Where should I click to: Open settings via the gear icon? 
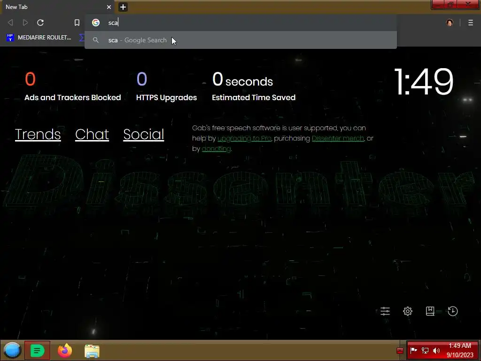tap(407, 311)
